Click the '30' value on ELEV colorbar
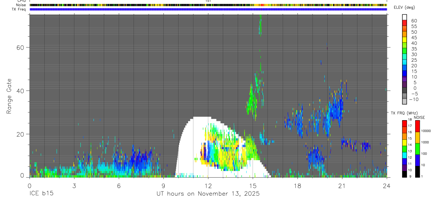 click(414, 54)
